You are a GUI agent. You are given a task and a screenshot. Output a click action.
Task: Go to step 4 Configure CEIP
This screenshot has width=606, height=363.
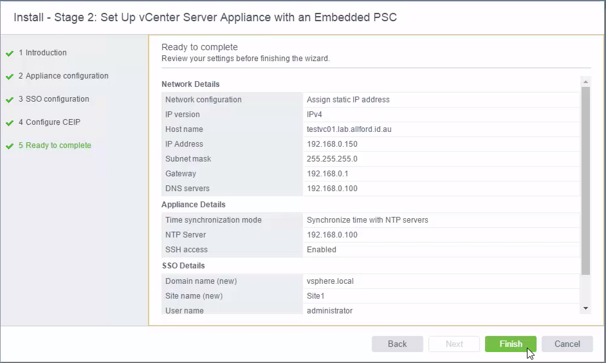tap(50, 122)
